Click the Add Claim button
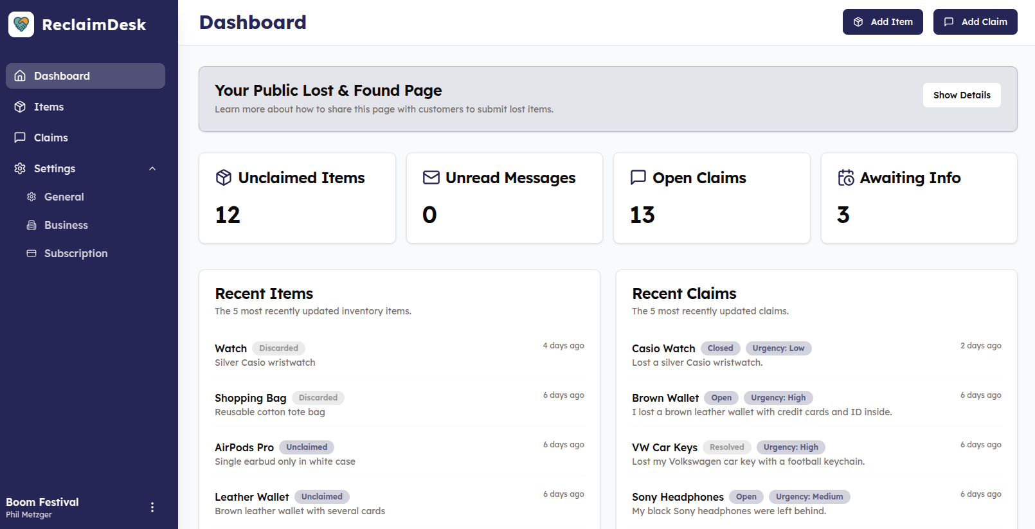 975,22
